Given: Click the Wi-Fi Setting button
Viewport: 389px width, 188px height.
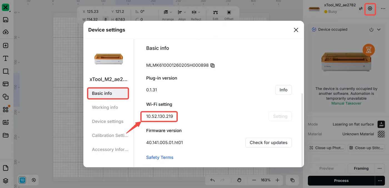Looking at the screenshot, I should [280, 116].
